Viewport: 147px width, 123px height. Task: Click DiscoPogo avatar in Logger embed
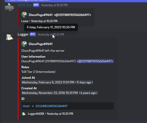(x=24, y=44)
